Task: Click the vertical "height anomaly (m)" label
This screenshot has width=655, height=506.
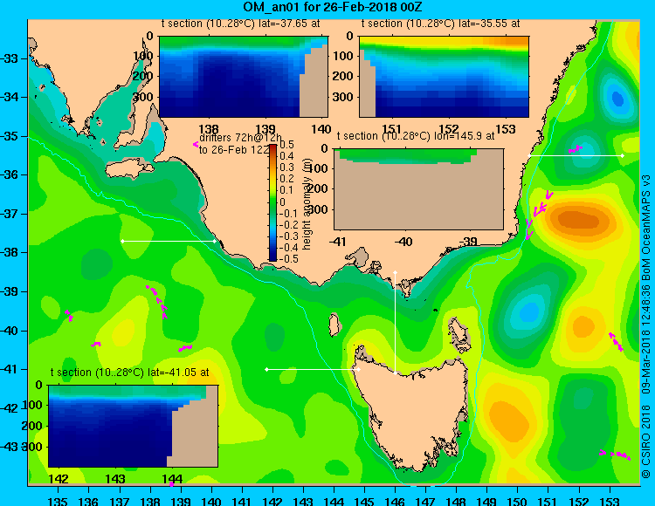Action: (307, 206)
